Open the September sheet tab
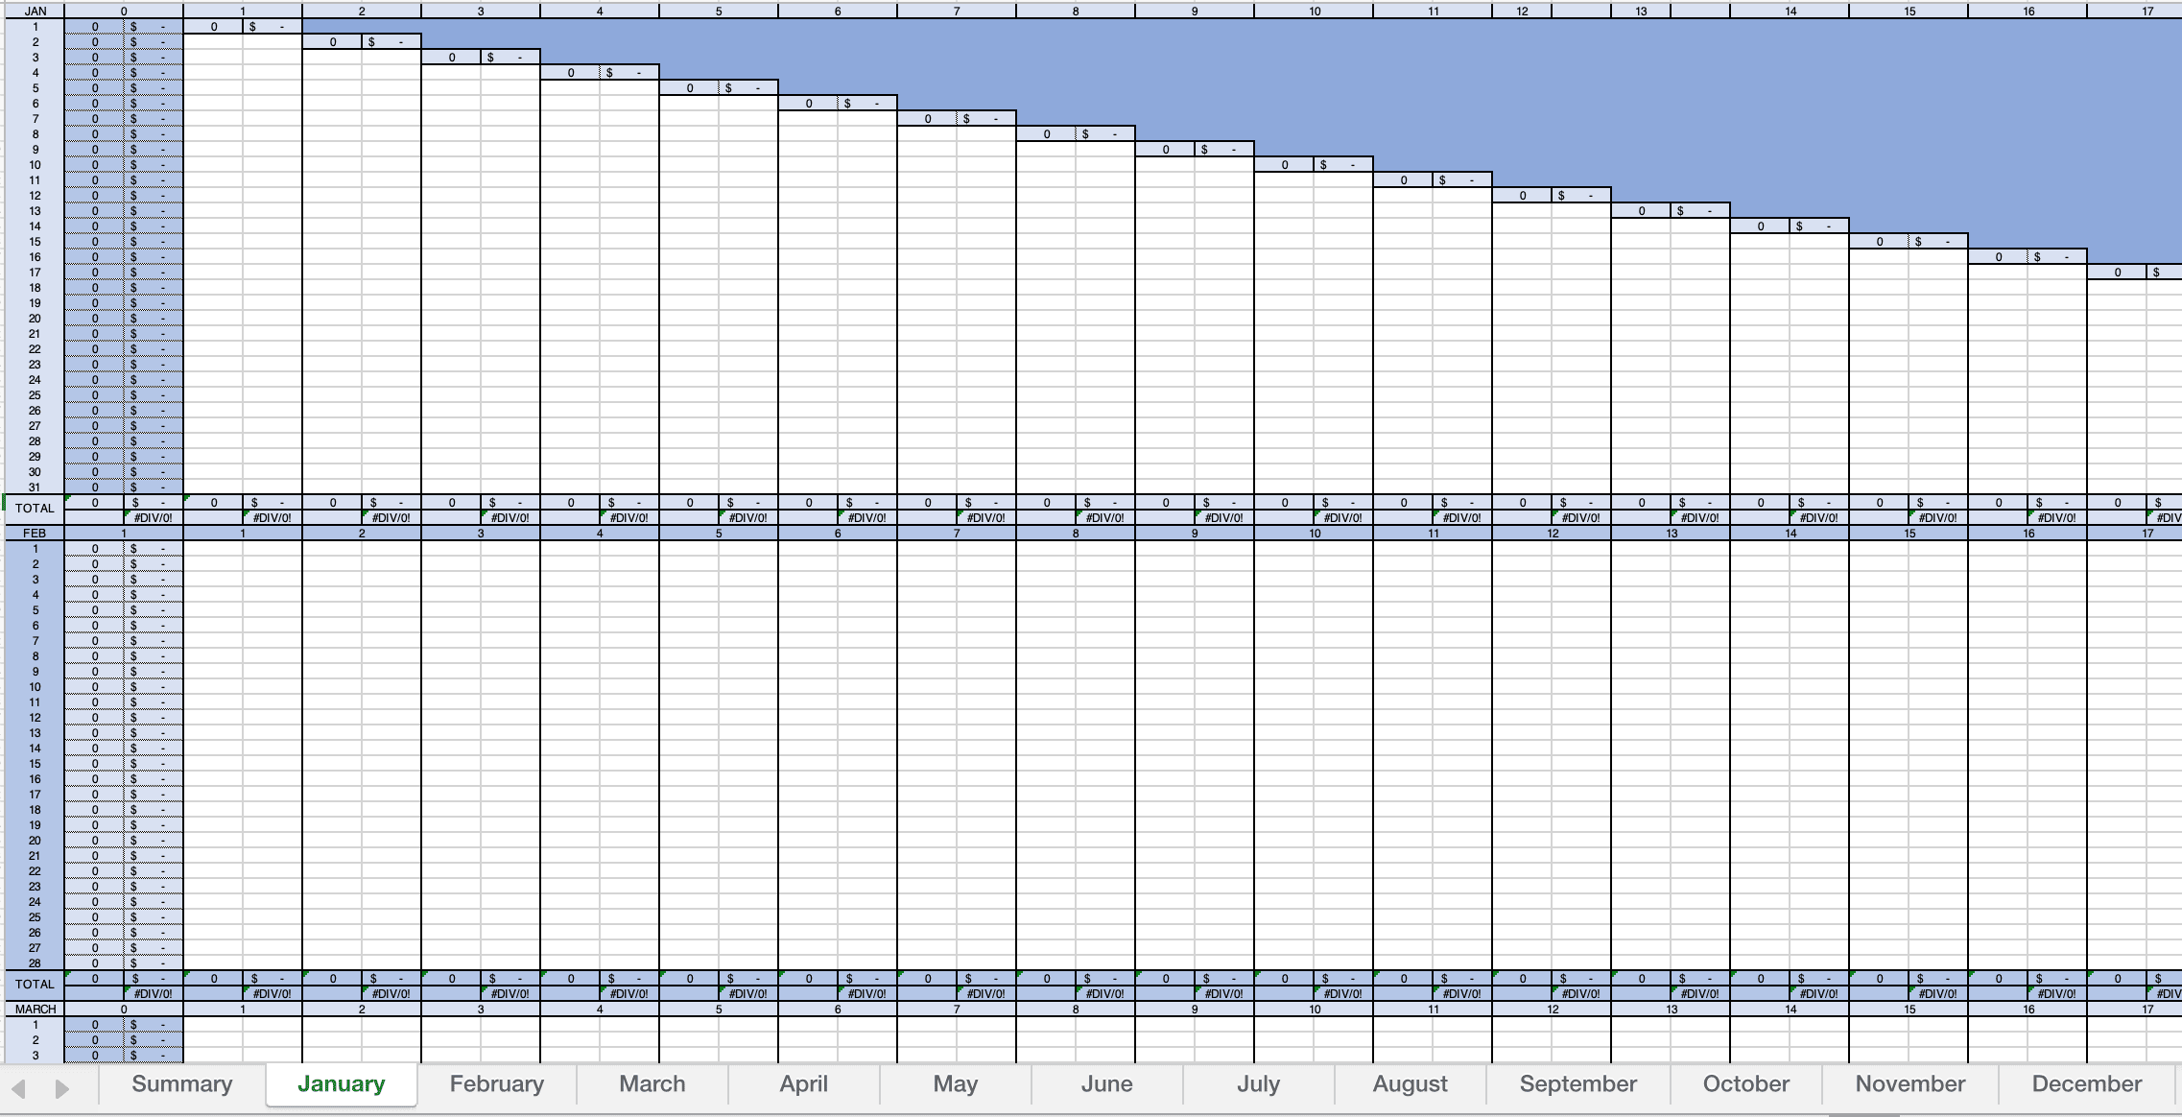The height and width of the screenshot is (1117, 2182). click(x=1578, y=1084)
